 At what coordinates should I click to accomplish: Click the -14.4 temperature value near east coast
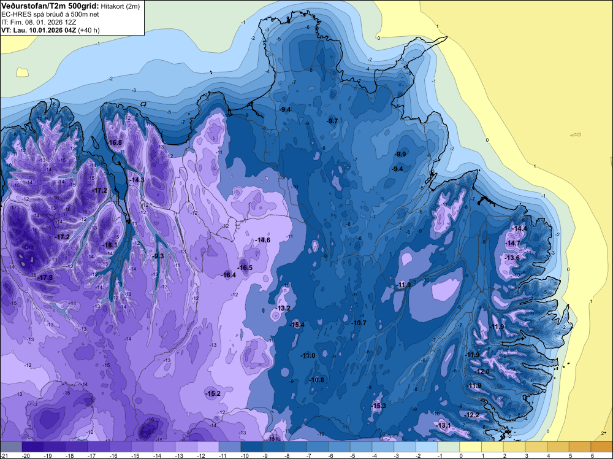(520, 228)
